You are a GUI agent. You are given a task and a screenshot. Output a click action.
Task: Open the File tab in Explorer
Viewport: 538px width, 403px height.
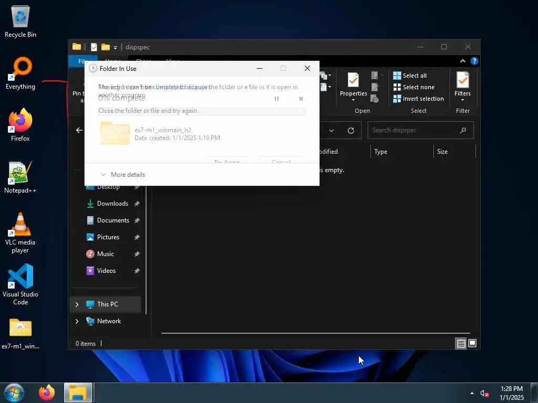(x=82, y=61)
